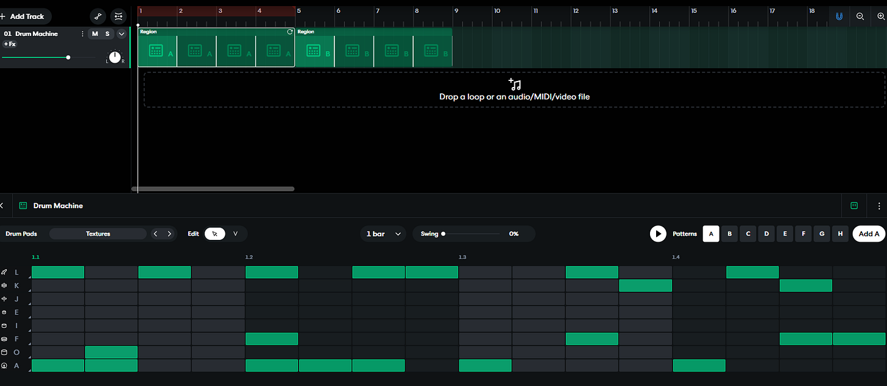Click the green grid icon on the Drum Machine panel header
This screenshot has width=887, height=386.
(x=23, y=205)
